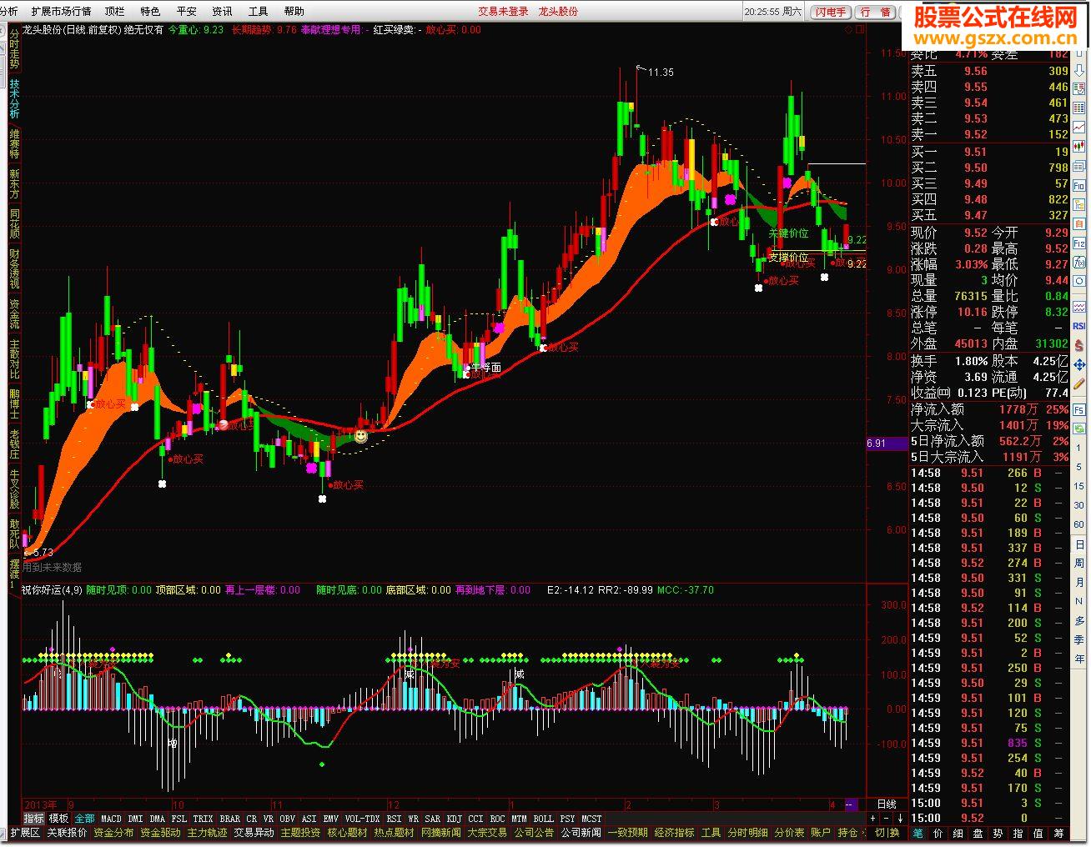Screen dimensions: 1091x847
Task: Open the 扩展市场行情 menu
Action: click(x=61, y=12)
